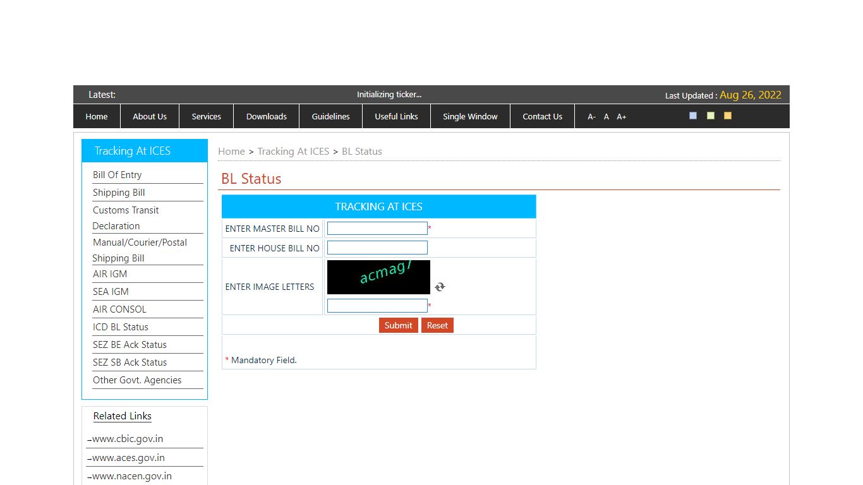
Task: Open AIR IGM link
Action: [110, 274]
